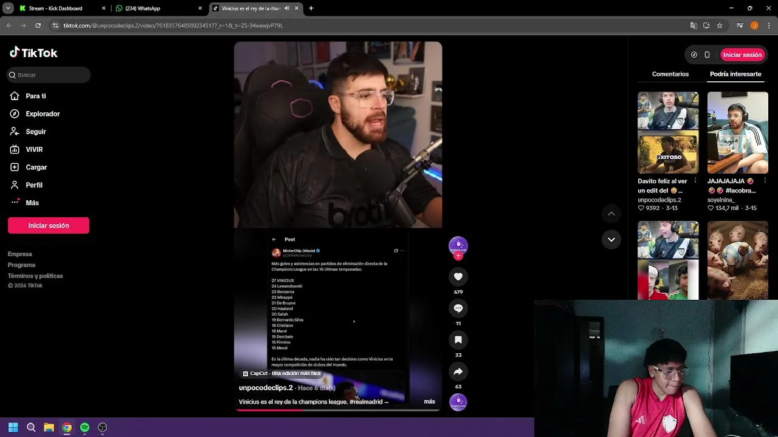Click the sidebar Iniciar sesión button
778x437 pixels.
49,225
